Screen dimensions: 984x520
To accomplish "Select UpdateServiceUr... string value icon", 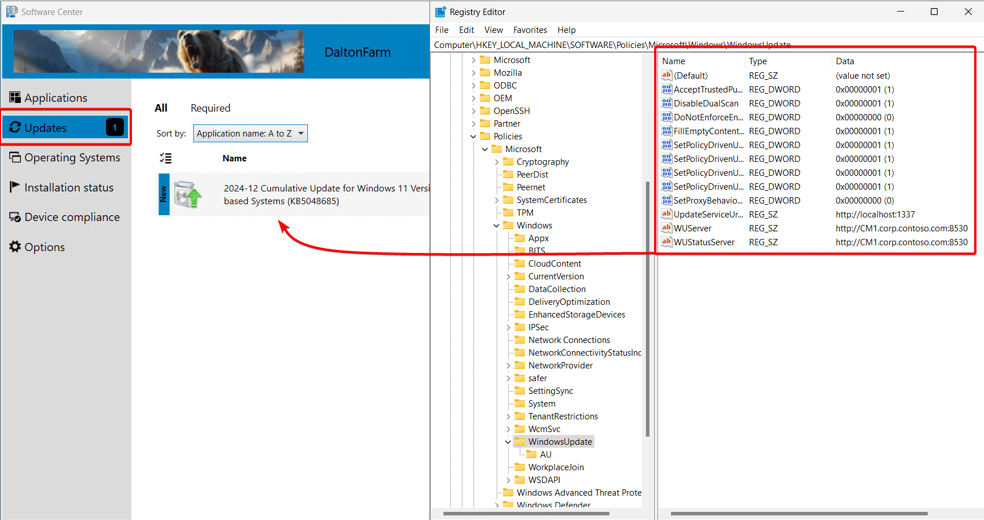I will coord(667,214).
